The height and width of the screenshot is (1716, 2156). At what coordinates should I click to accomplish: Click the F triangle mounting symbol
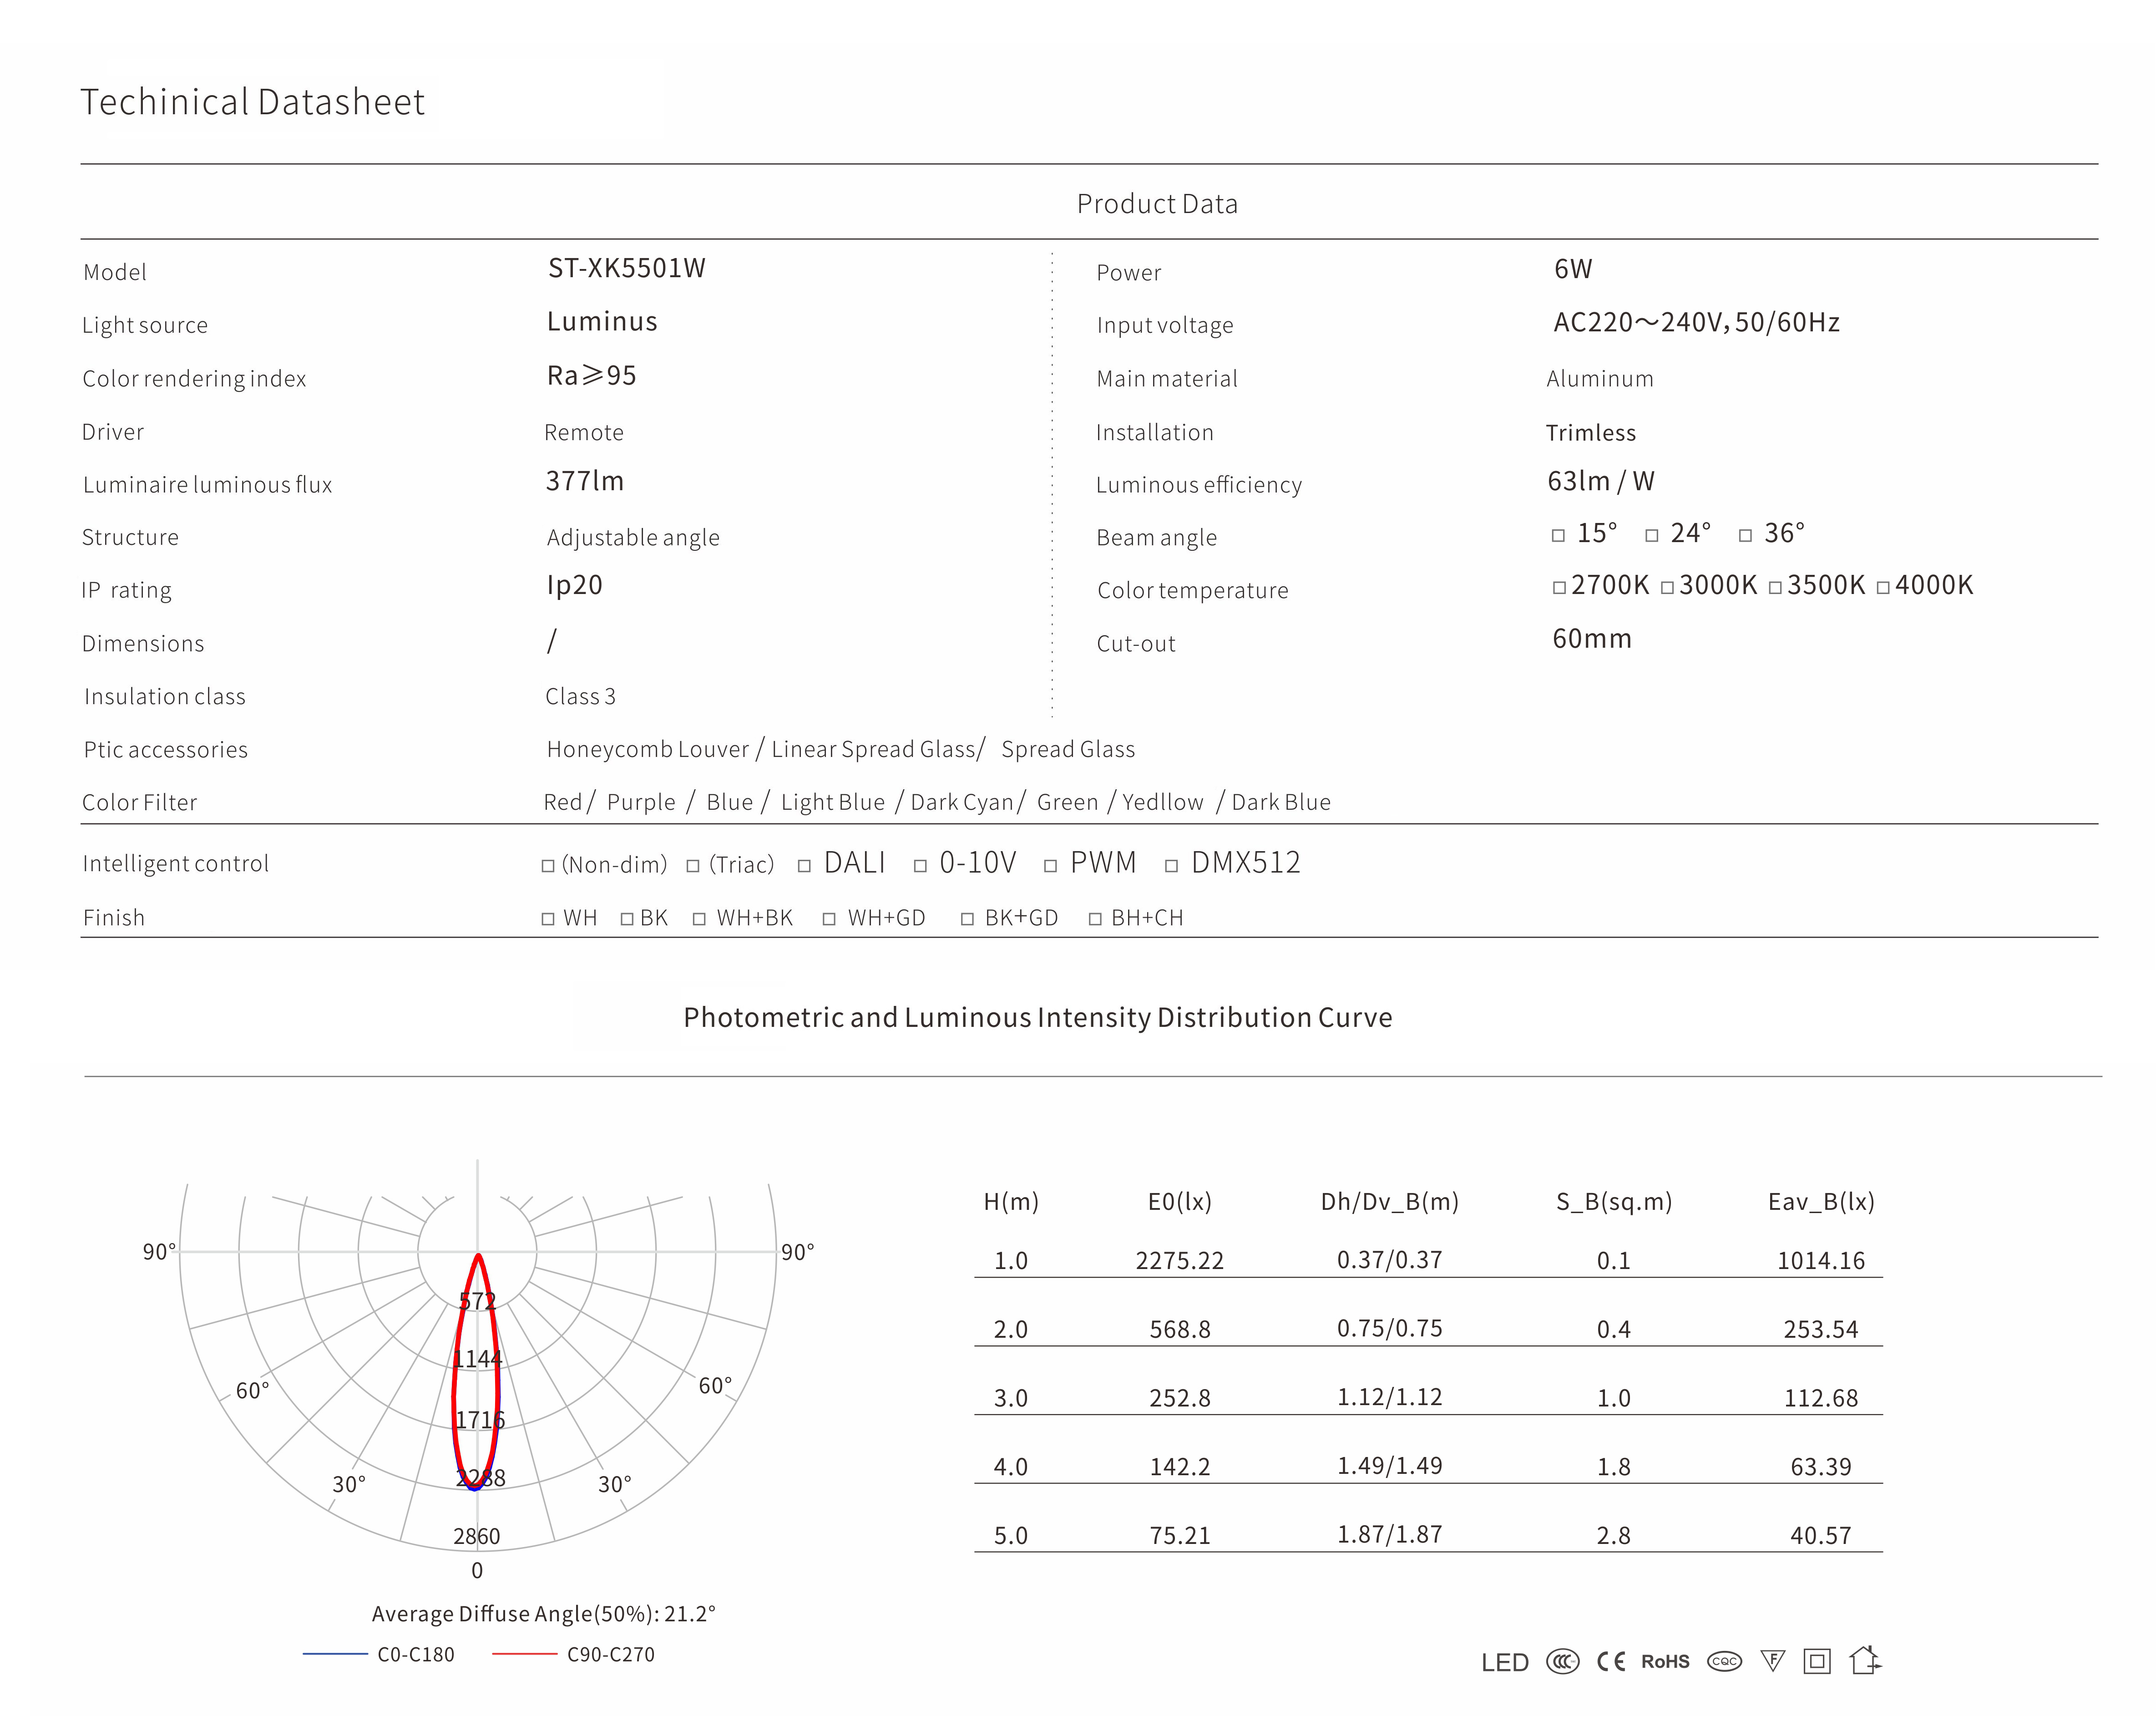coord(1772,1661)
